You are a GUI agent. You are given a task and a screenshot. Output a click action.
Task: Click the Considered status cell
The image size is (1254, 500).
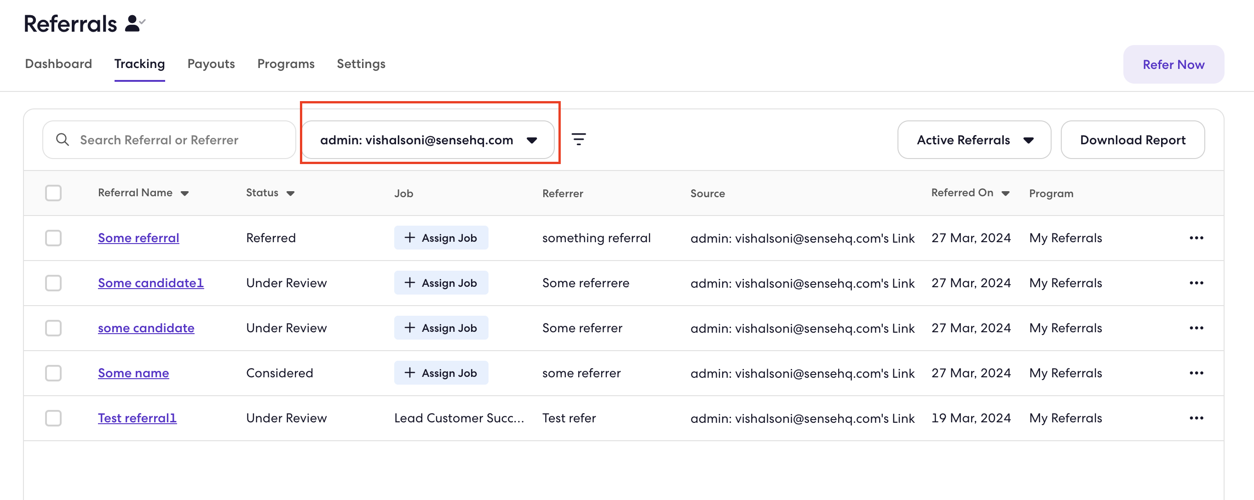(279, 373)
